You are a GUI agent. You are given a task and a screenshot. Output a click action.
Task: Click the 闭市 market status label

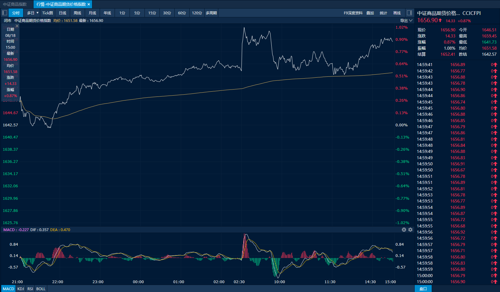point(8,21)
